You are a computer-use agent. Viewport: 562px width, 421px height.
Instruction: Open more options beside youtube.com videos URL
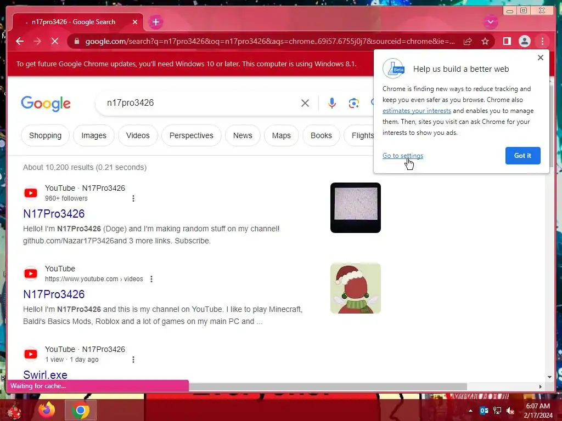coord(151,279)
